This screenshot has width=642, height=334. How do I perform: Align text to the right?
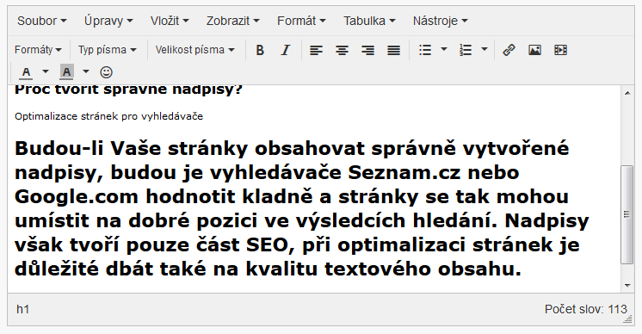[367, 50]
